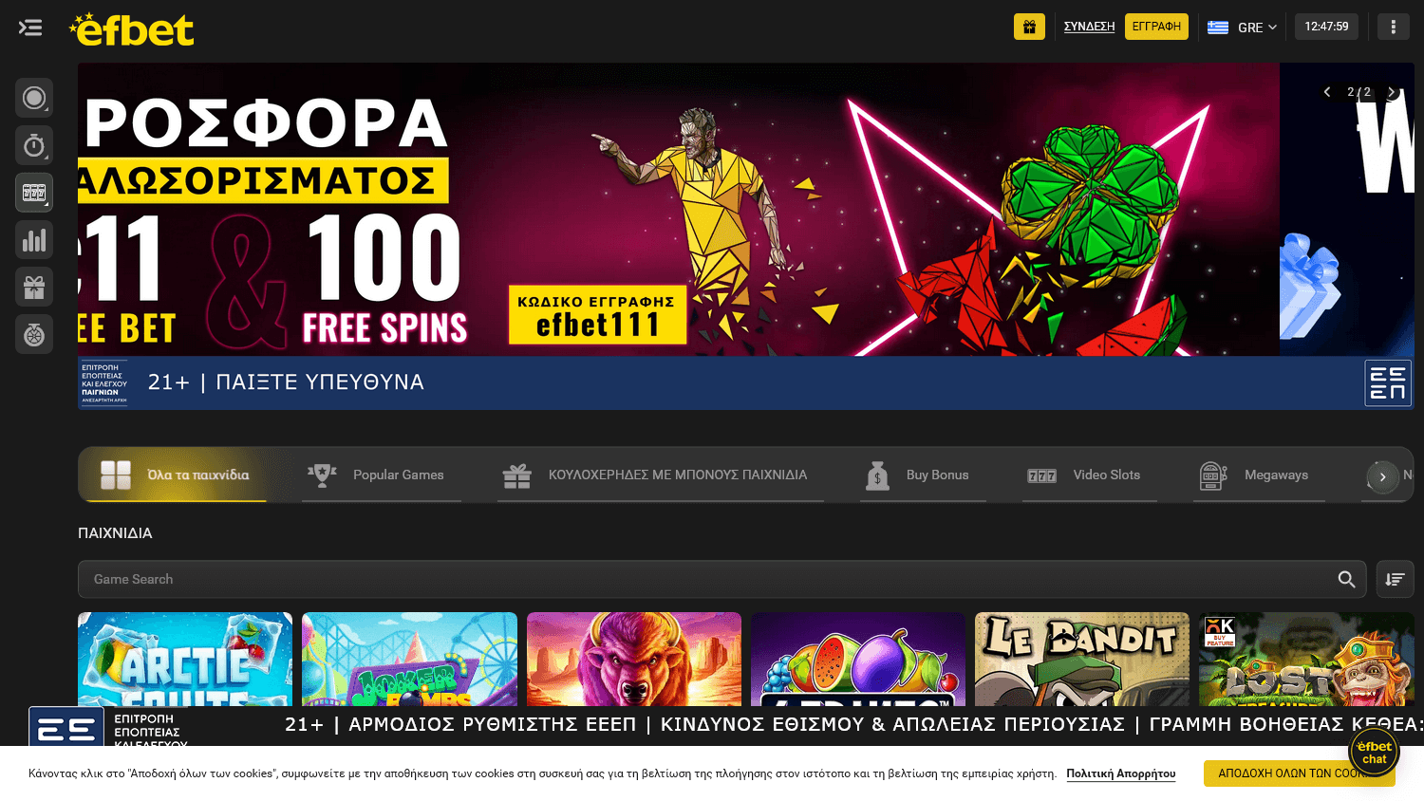Open the live stopwatch sidebar icon
This screenshot has width=1424, height=801.
coord(34,145)
